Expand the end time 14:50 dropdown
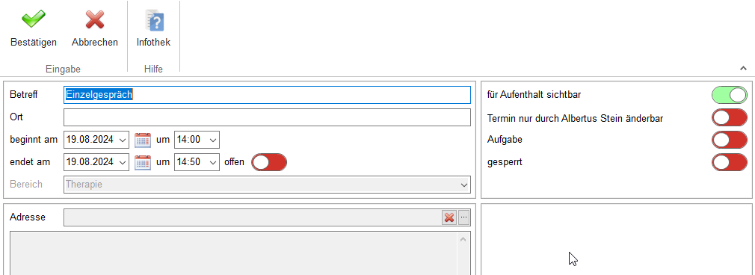The height and width of the screenshot is (275, 755). [x=214, y=162]
